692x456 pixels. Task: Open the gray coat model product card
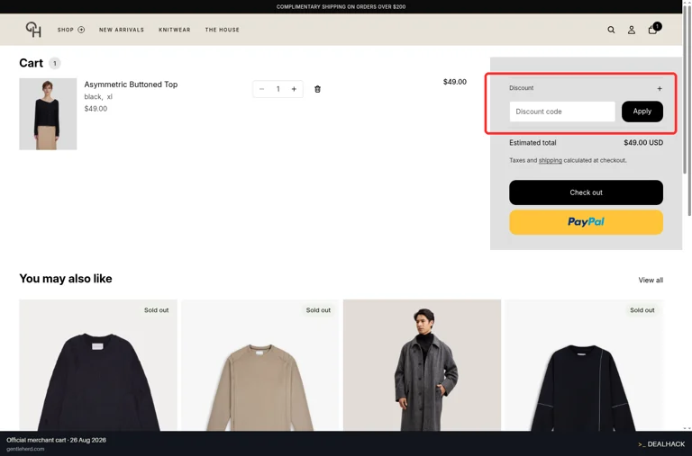(x=422, y=365)
